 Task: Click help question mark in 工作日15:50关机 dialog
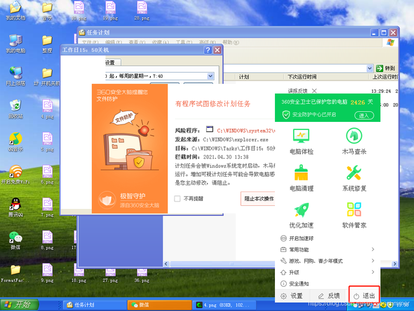click(208, 50)
